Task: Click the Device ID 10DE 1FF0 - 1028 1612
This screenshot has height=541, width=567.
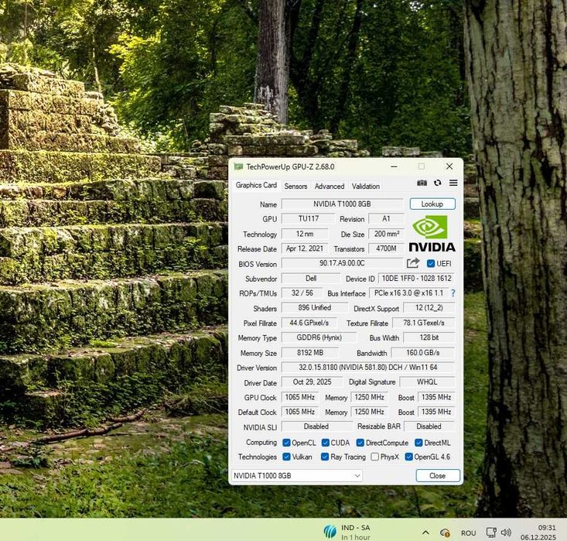Action: click(x=417, y=279)
